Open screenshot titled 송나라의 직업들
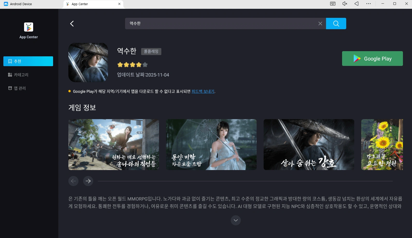 tap(114, 144)
